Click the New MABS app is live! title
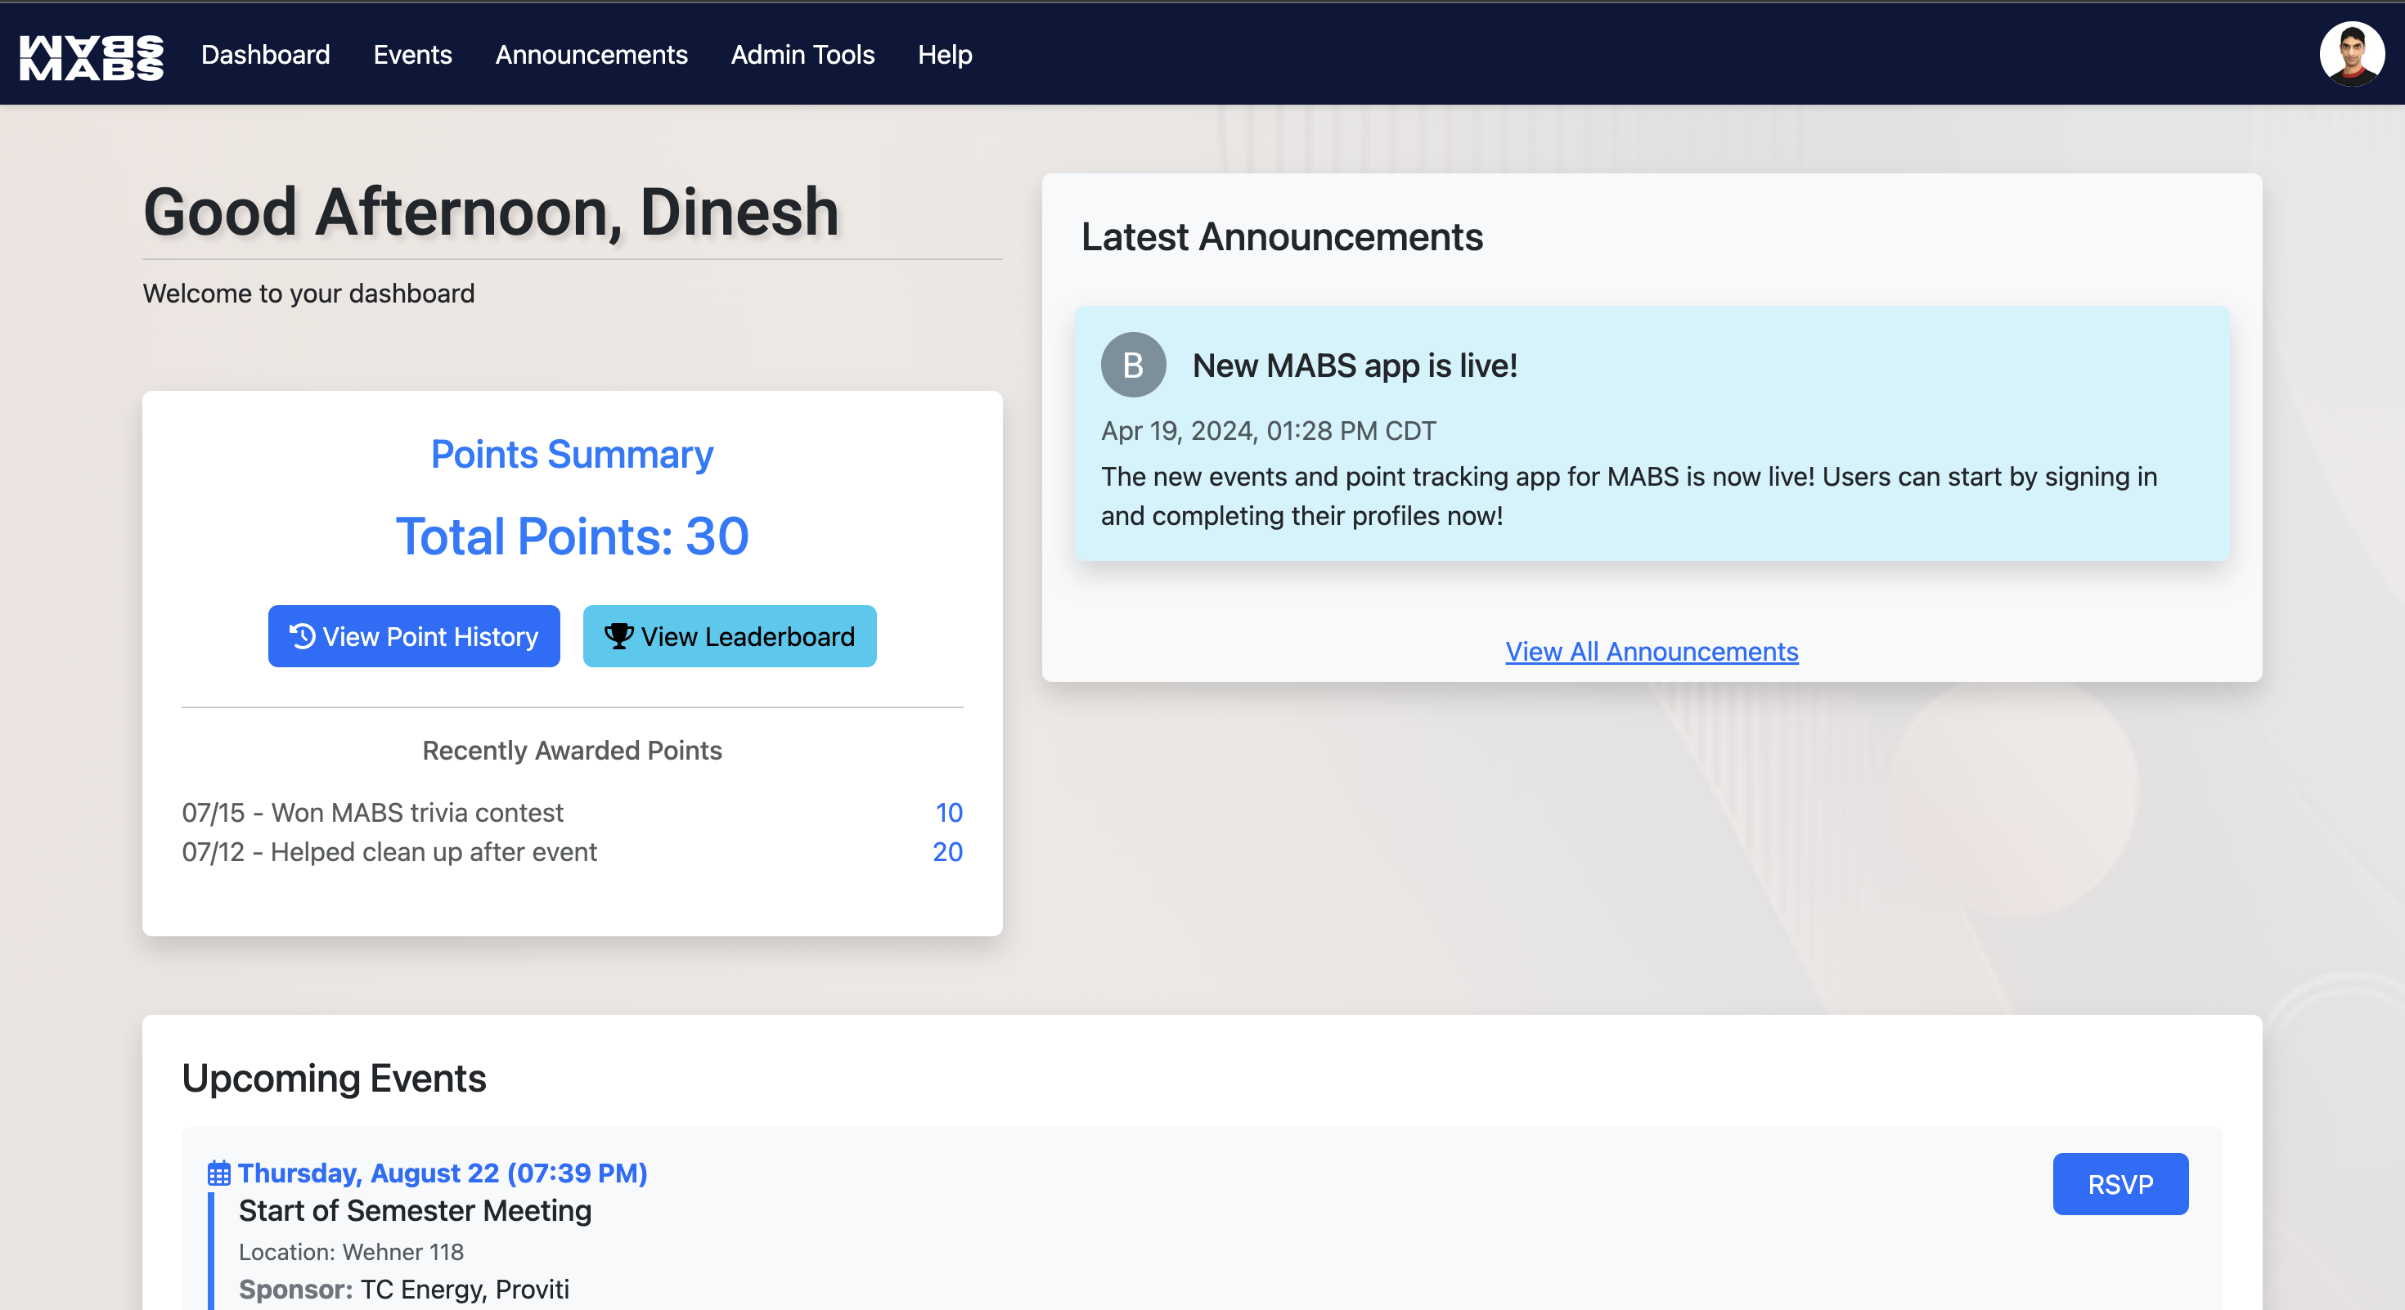 pos(1354,366)
